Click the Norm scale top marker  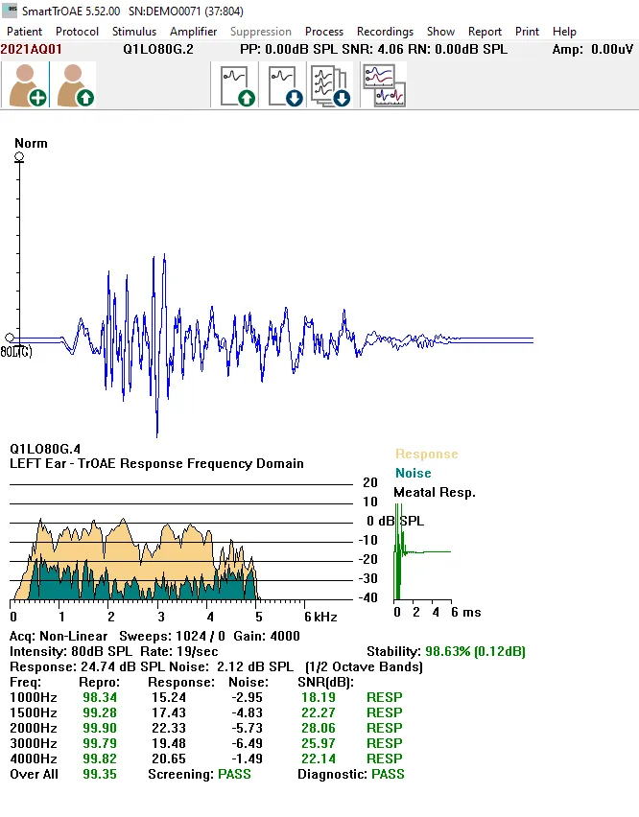tap(19, 157)
